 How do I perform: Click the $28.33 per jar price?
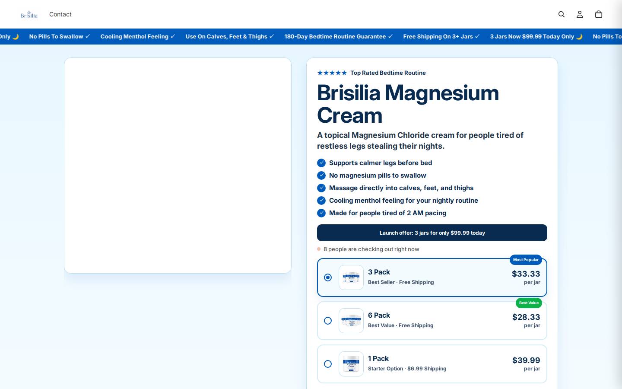(526, 321)
